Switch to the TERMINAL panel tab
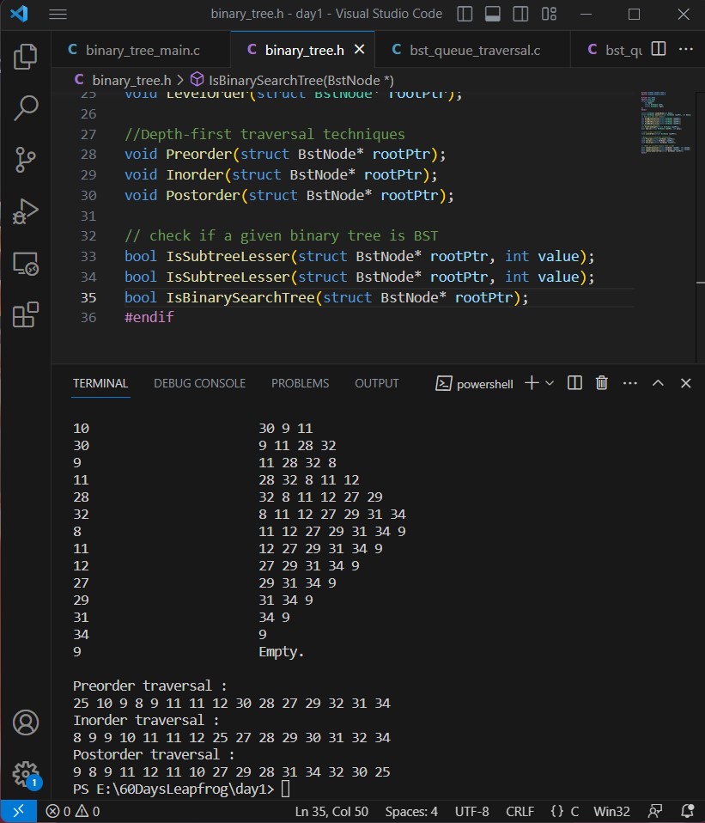This screenshot has height=823, width=705. [x=100, y=384]
